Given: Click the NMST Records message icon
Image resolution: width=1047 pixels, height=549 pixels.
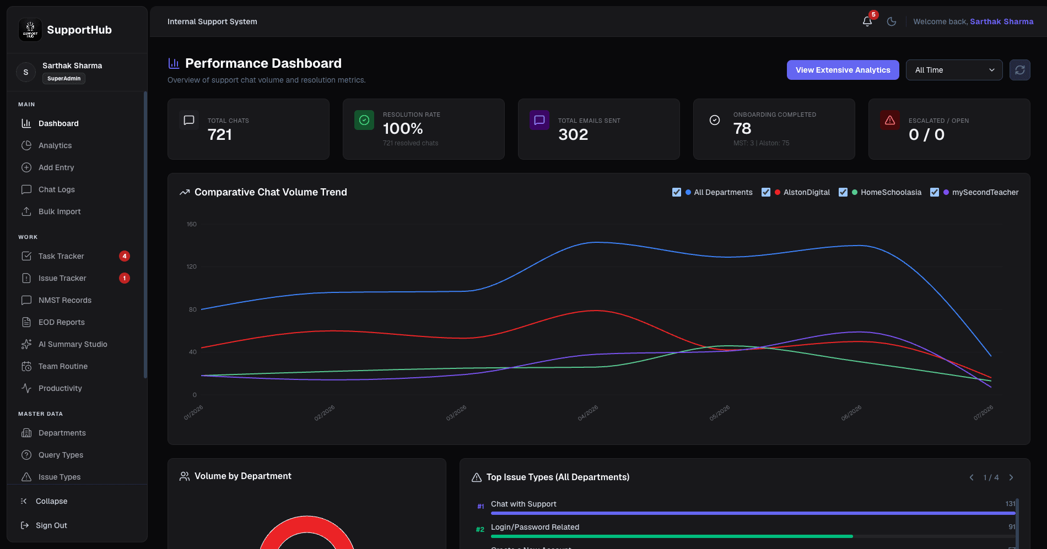Looking at the screenshot, I should [26, 300].
